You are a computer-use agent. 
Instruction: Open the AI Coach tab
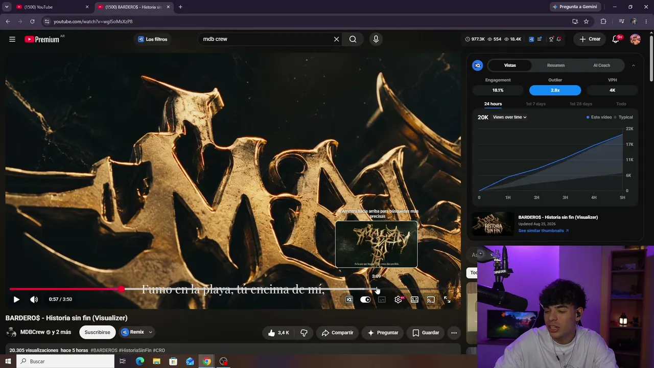tap(601, 65)
